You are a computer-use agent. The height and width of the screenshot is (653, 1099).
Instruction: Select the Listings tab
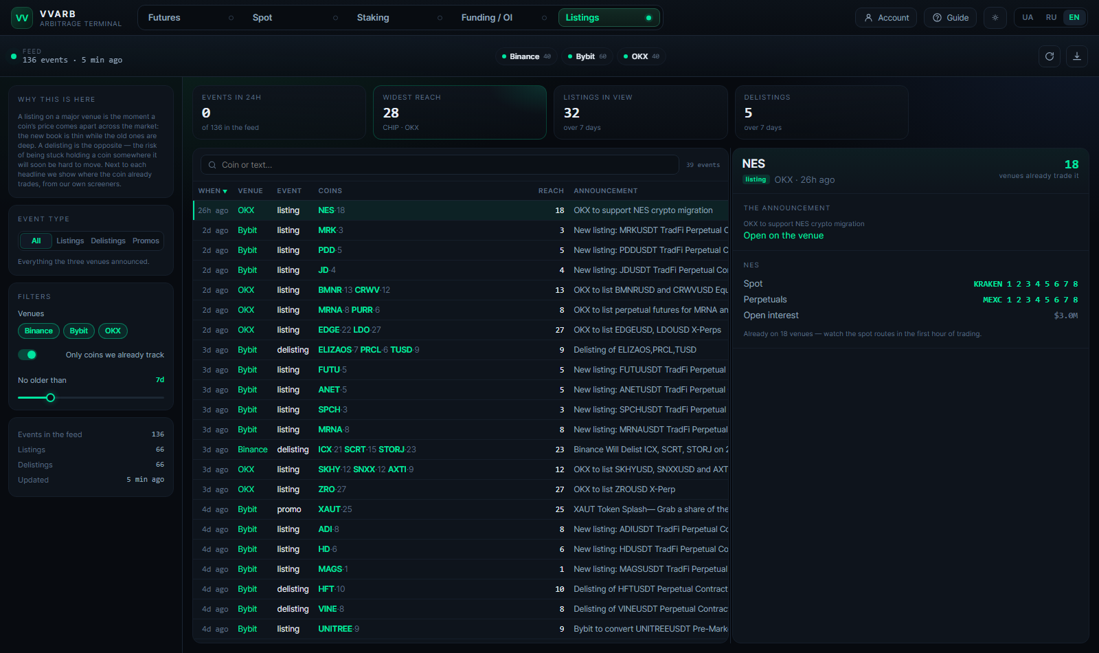click(609, 18)
